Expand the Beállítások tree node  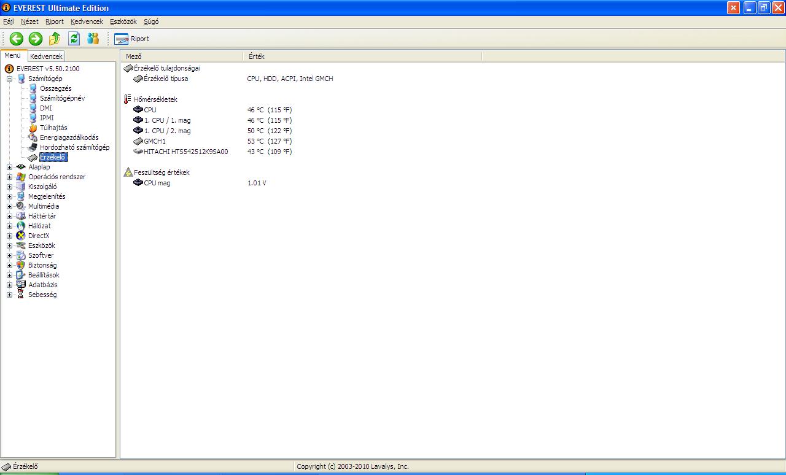point(9,275)
